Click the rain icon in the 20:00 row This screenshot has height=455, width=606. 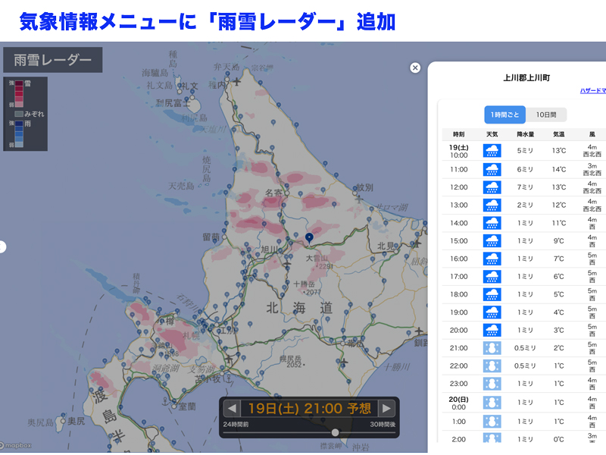[x=492, y=330]
